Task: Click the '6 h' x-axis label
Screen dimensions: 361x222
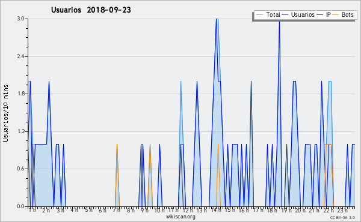Action: point(102,210)
